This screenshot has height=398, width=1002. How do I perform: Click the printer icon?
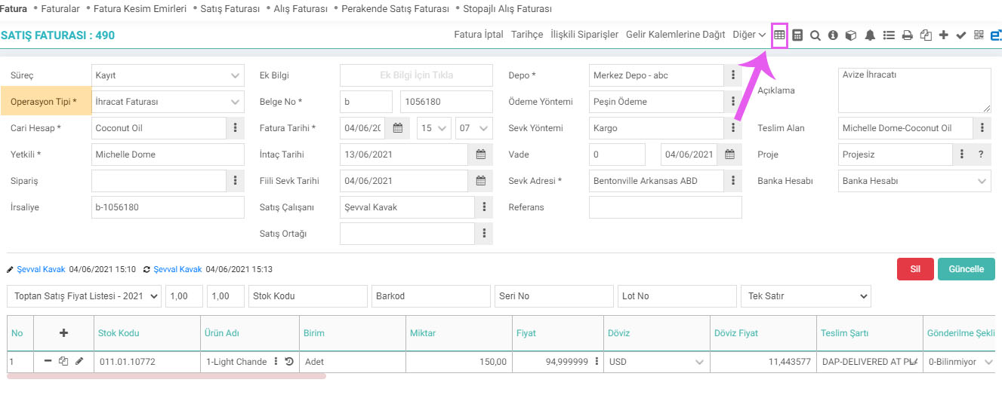[908, 35]
